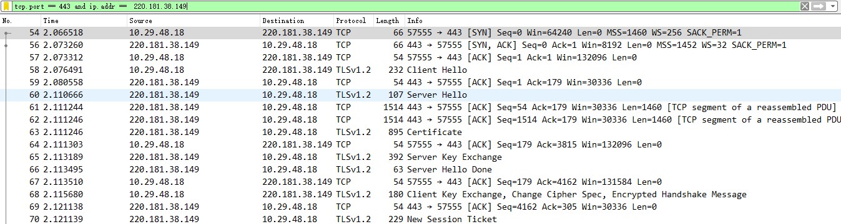Select packet 56 SYN, ACK response

pos(420,45)
